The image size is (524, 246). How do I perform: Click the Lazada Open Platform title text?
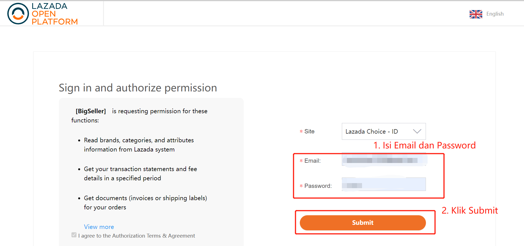(54, 14)
